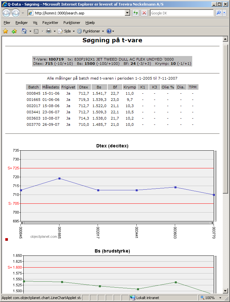
Task: Click the S+ 725 upper limit label
Action: point(13,168)
